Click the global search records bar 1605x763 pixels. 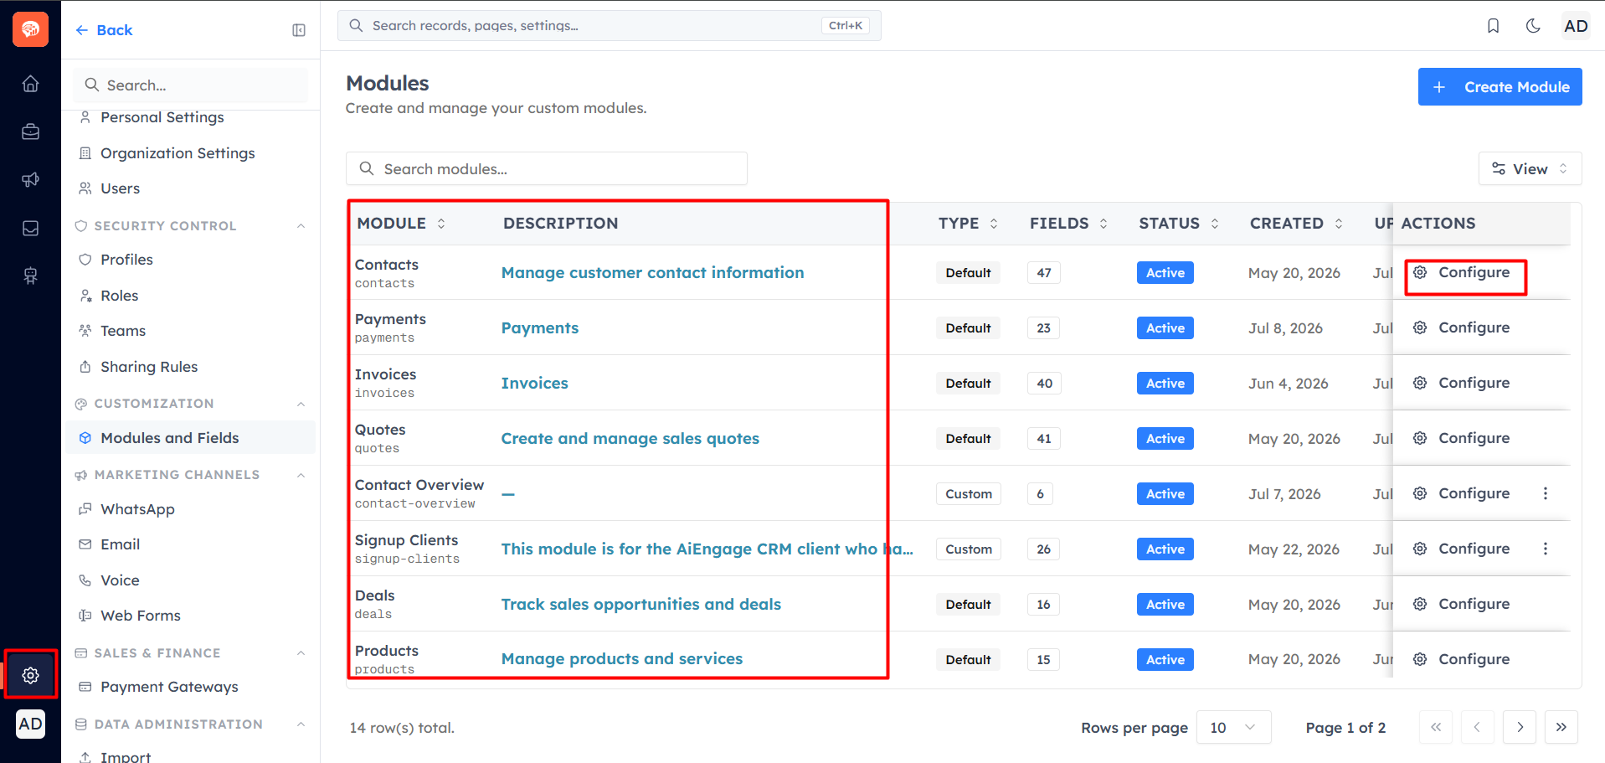tap(609, 26)
